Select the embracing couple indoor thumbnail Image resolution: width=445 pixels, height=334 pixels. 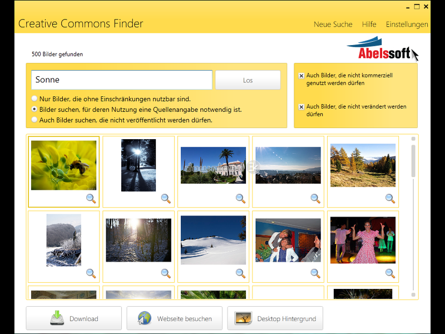point(288,240)
